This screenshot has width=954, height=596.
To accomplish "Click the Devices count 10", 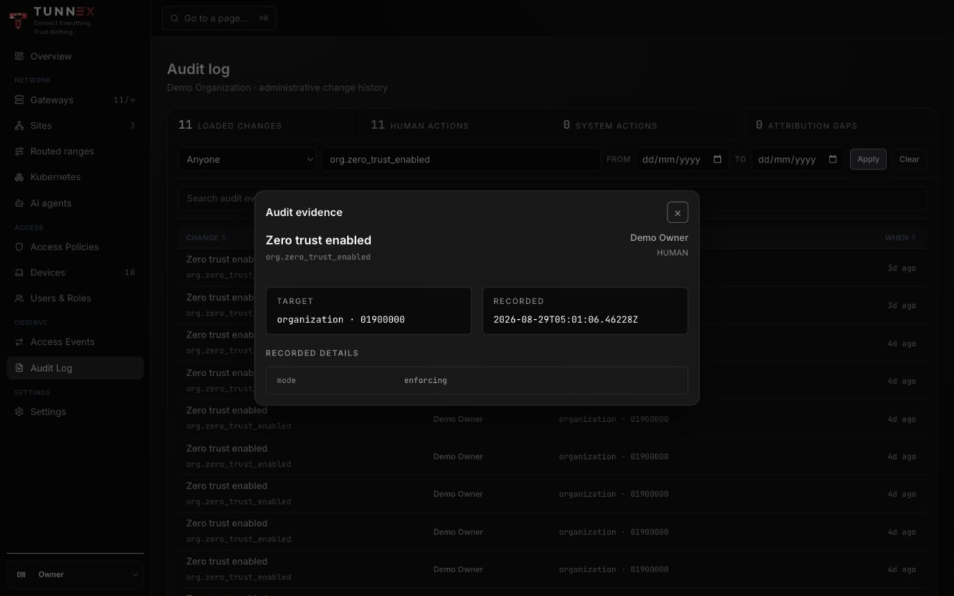I will 130,272.
